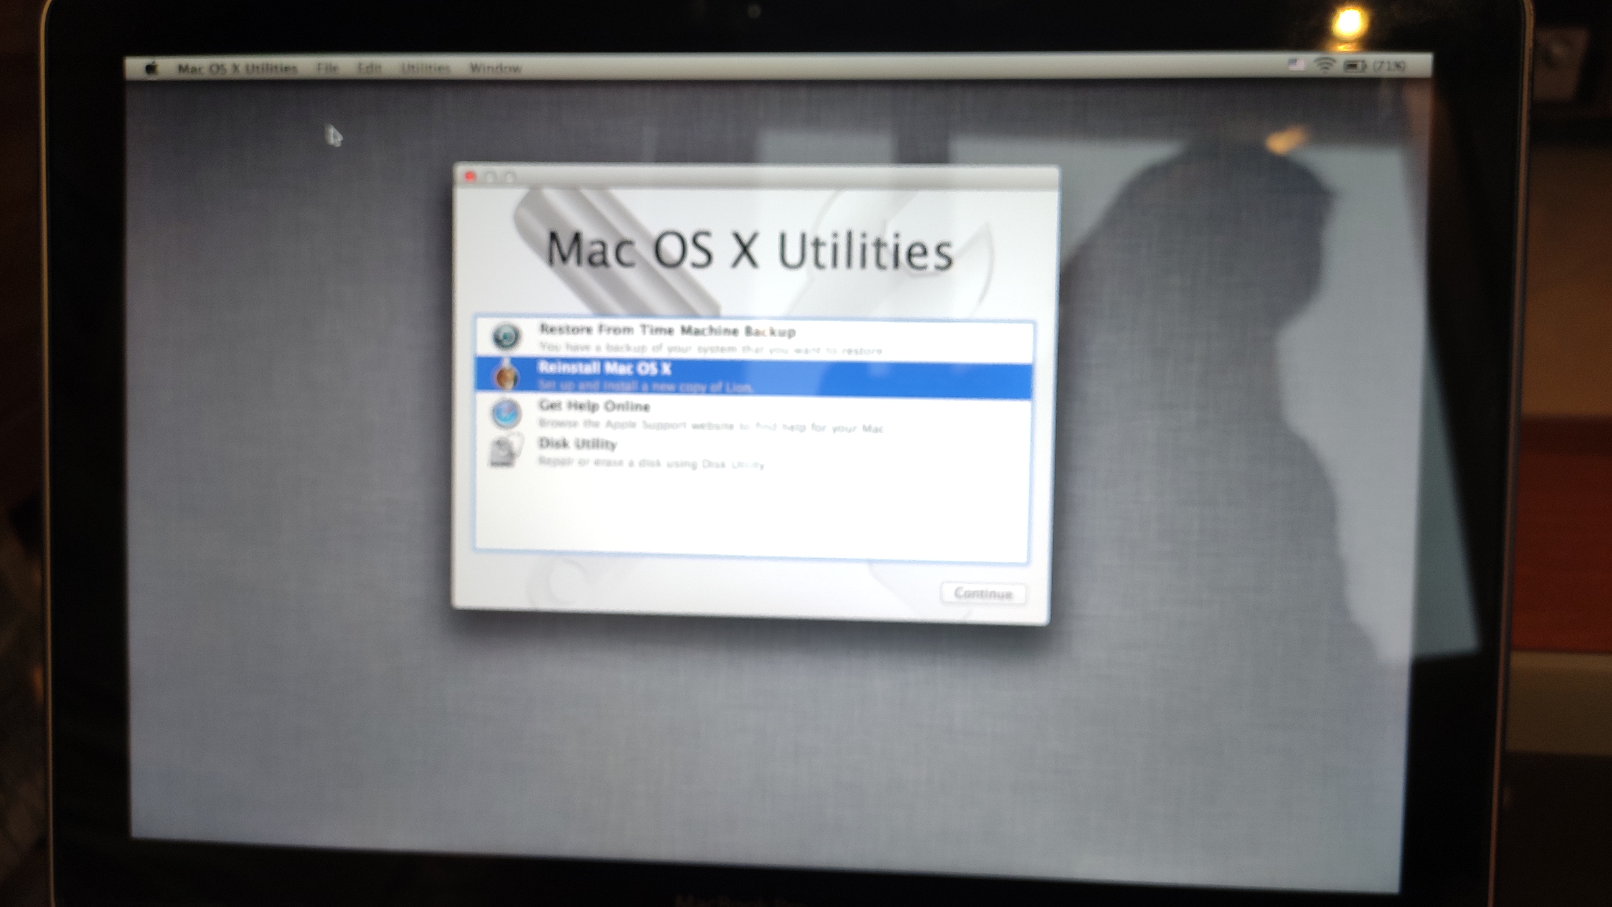Screen dimensions: 1612x907
Task: Select the Reinstall Mac OS X option
Action: tap(754, 378)
